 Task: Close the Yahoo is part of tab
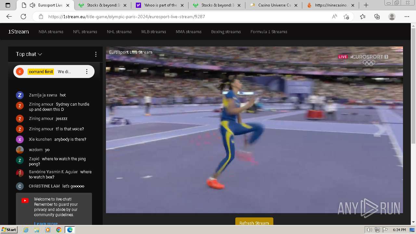coord(182,5)
